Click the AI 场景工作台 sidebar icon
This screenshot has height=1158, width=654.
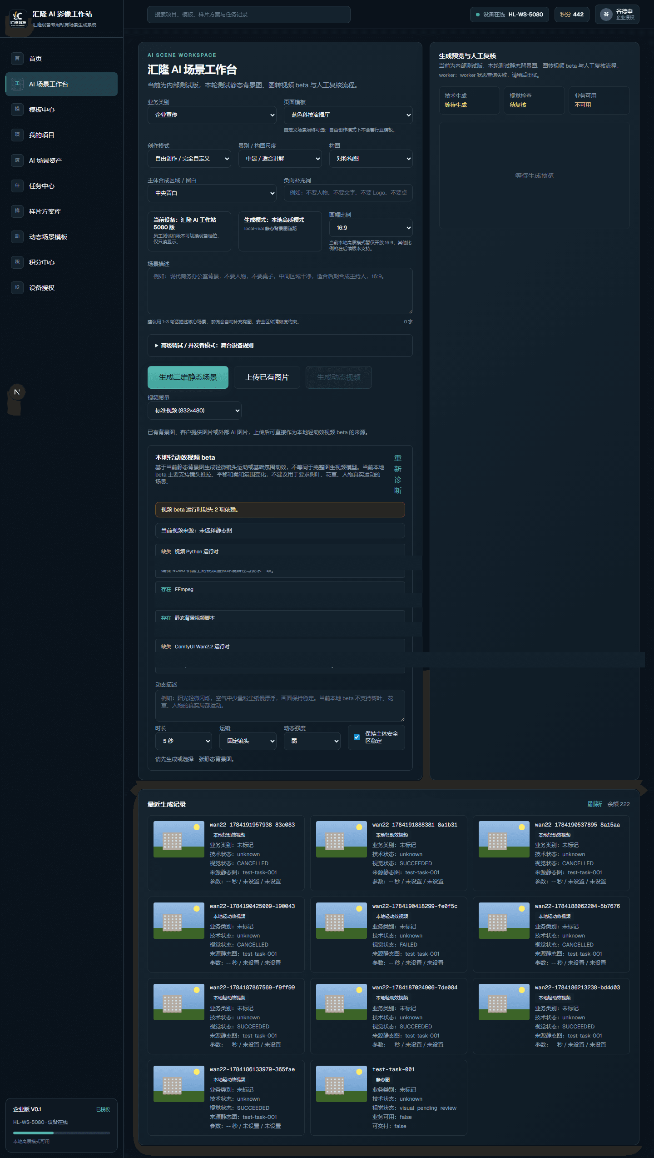pos(17,84)
